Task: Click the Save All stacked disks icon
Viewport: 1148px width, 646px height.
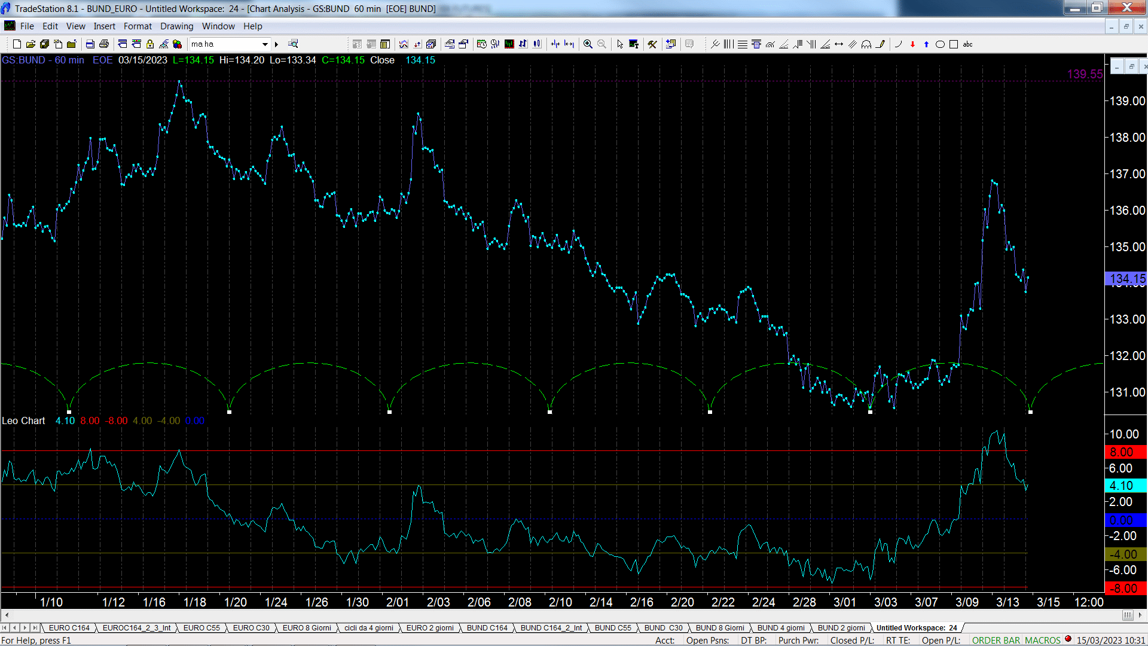Action: click(x=44, y=44)
